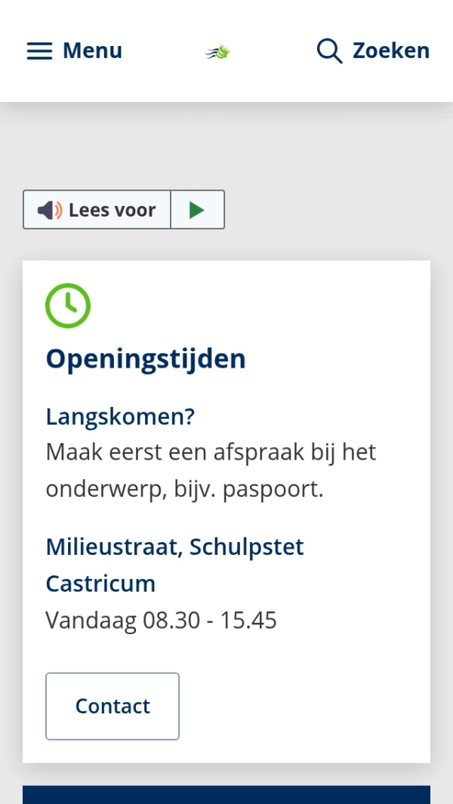Click the dark blue banner at bottom
This screenshot has height=804, width=453.
point(226,794)
